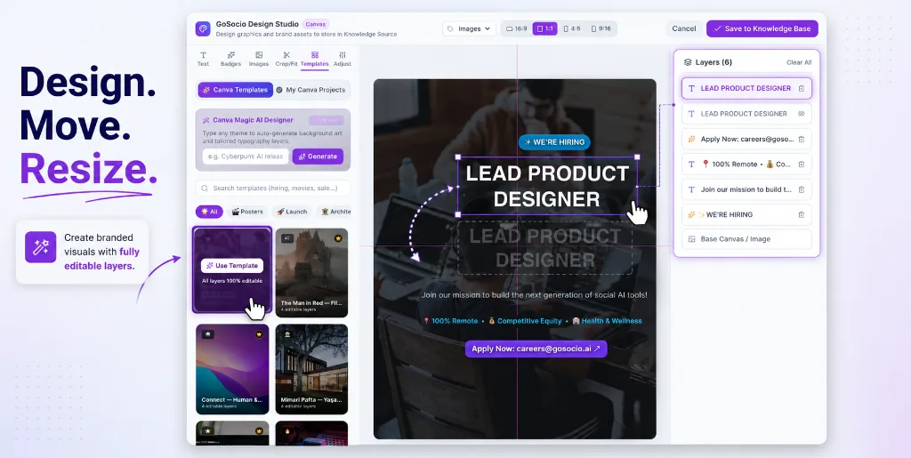Click the badge icon of Apply Now layer
The width and height of the screenshot is (911, 458).
coord(691,140)
